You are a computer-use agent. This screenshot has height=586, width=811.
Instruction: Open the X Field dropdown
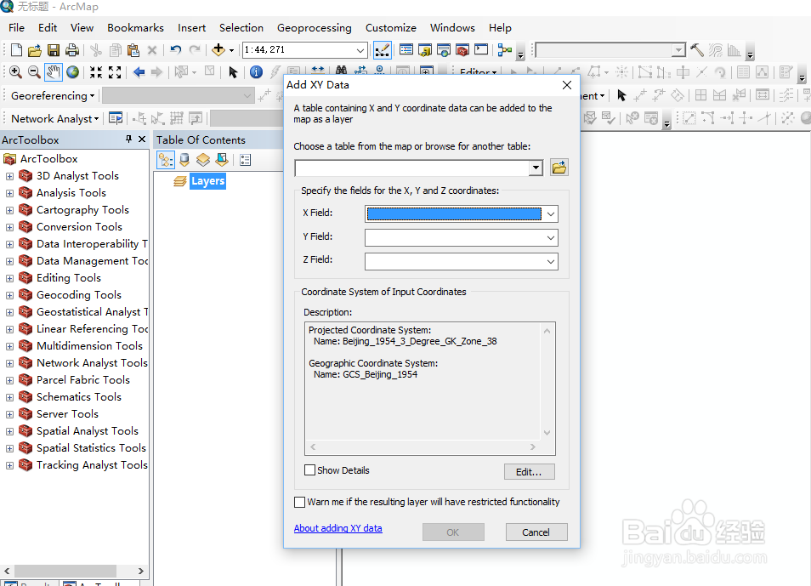551,213
